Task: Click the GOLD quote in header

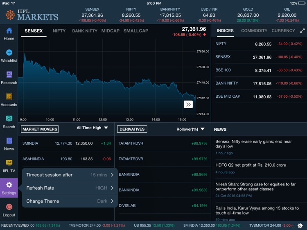Action: pyautogui.click(x=248, y=15)
